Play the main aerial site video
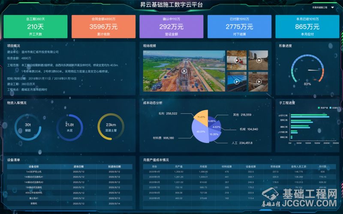Screen dimensions: 343x214 pos(184,71)
